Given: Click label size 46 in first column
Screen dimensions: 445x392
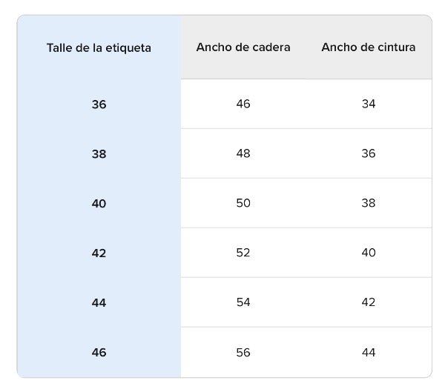Looking at the screenshot, I should click(99, 353).
